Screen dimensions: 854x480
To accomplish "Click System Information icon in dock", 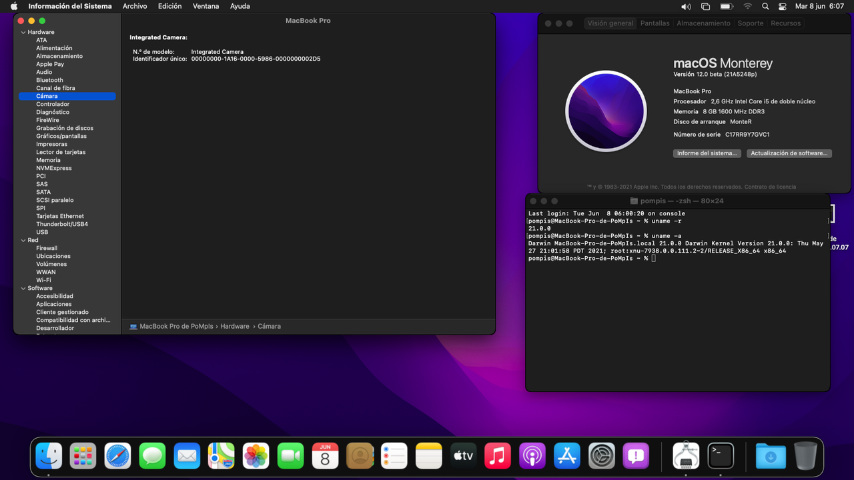I will (686, 456).
